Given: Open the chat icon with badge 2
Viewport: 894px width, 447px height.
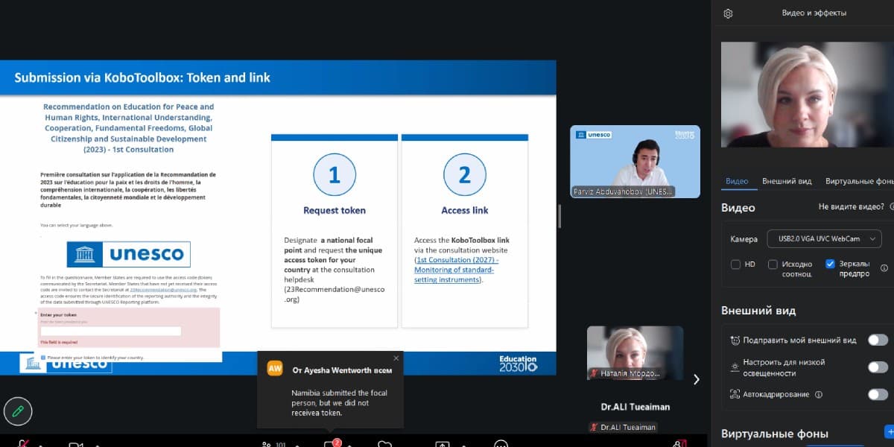Looking at the screenshot, I should [330, 445].
